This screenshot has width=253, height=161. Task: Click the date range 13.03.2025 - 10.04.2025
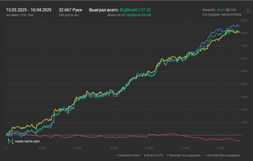point(29,10)
